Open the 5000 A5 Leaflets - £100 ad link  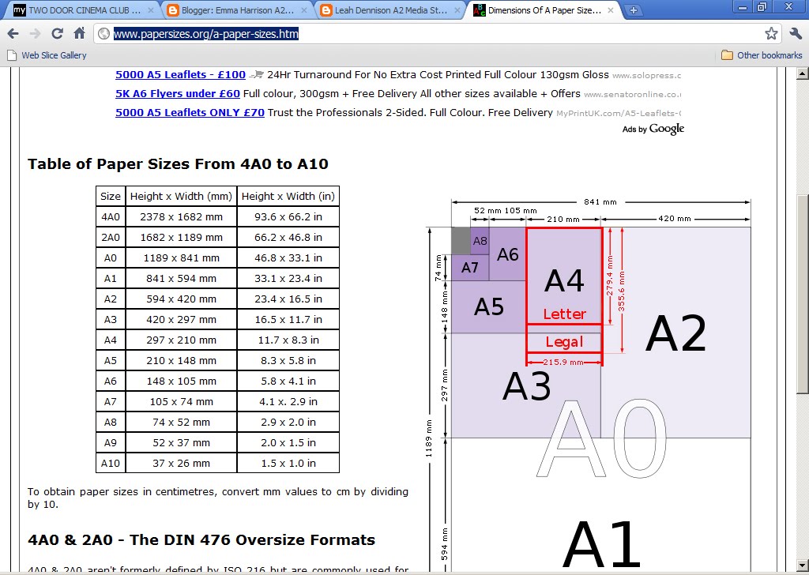[x=180, y=75]
